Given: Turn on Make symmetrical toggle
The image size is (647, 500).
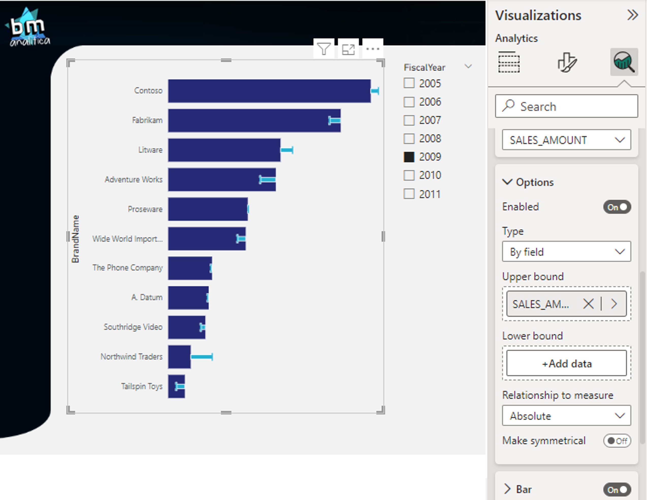Looking at the screenshot, I should [x=617, y=441].
